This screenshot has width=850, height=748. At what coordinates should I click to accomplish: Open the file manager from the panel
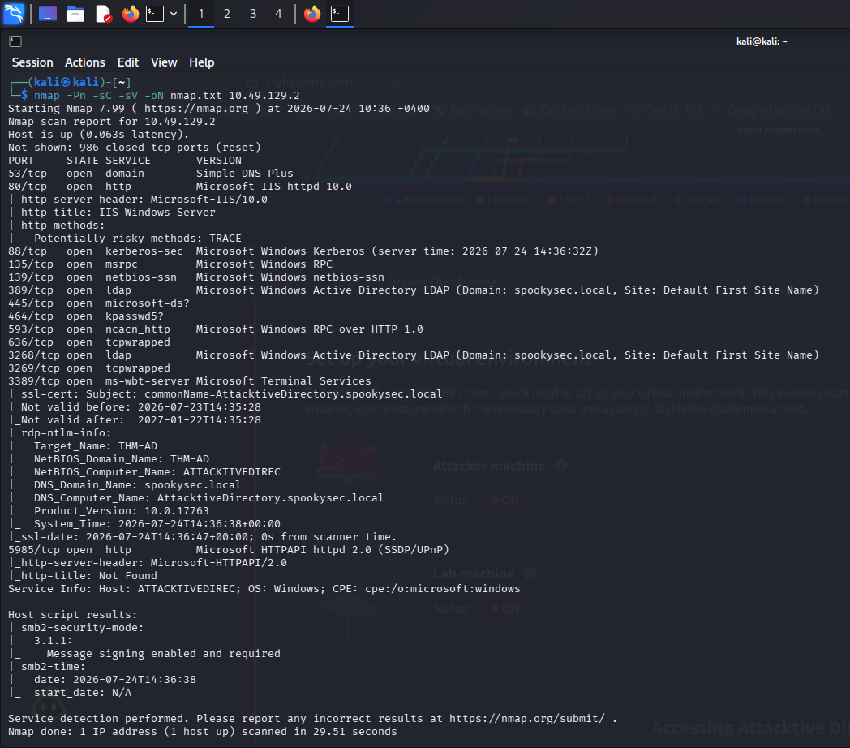pos(75,14)
